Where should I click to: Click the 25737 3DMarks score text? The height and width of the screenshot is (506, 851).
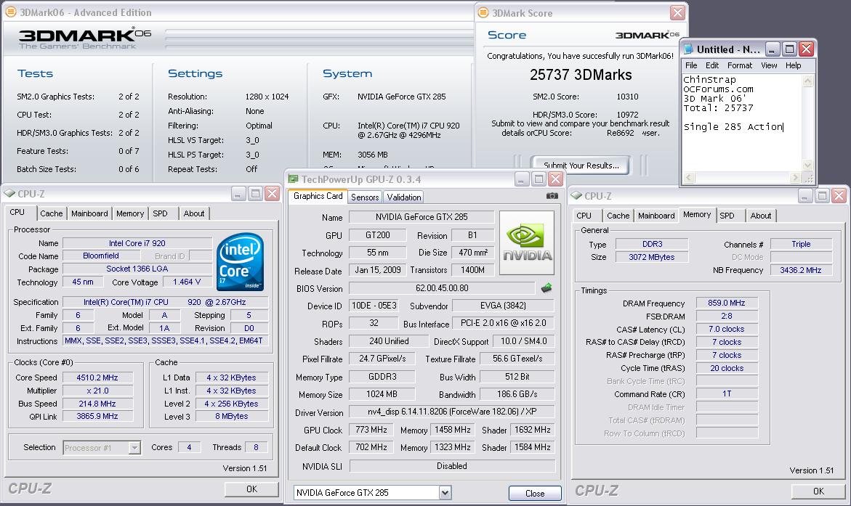pyautogui.click(x=581, y=75)
